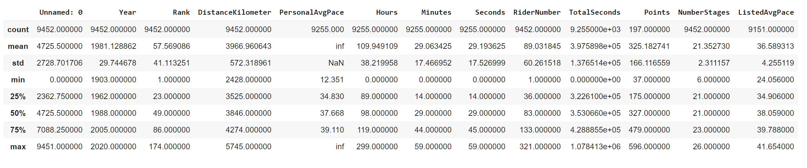The height and width of the screenshot is (168, 807).
Task: Select the mean row label
Action: [x=18, y=46]
